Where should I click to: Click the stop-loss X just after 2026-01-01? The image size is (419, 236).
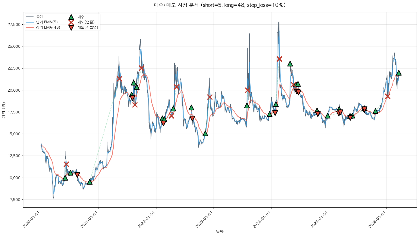coord(387,96)
